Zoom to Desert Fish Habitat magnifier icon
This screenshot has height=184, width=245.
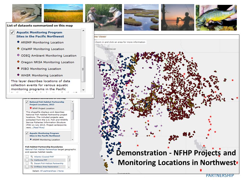(x=32, y=163)
